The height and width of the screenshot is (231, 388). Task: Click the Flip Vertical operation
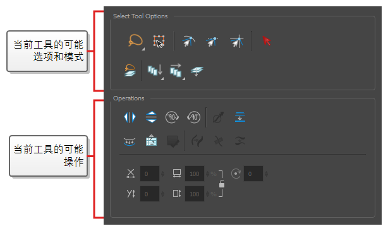point(151,117)
